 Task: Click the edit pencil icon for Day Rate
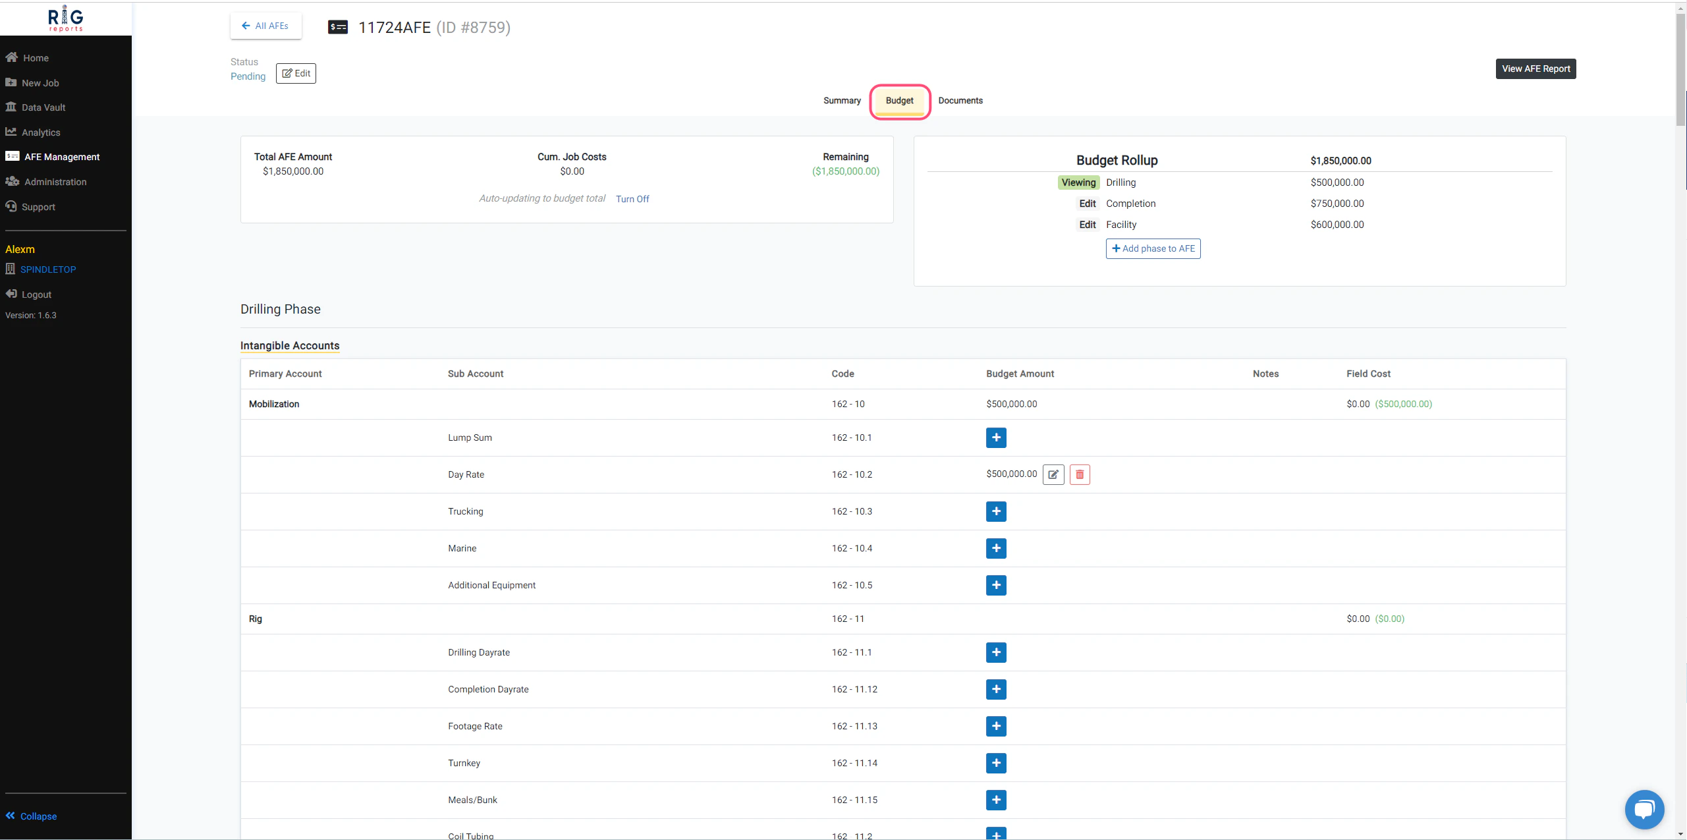(x=1053, y=474)
